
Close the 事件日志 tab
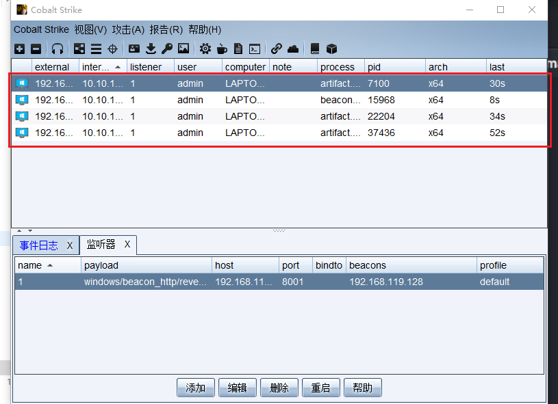coord(70,245)
